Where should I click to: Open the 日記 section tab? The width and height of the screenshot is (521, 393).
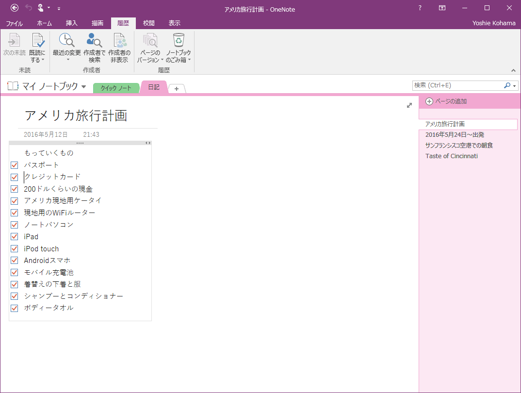(x=154, y=87)
